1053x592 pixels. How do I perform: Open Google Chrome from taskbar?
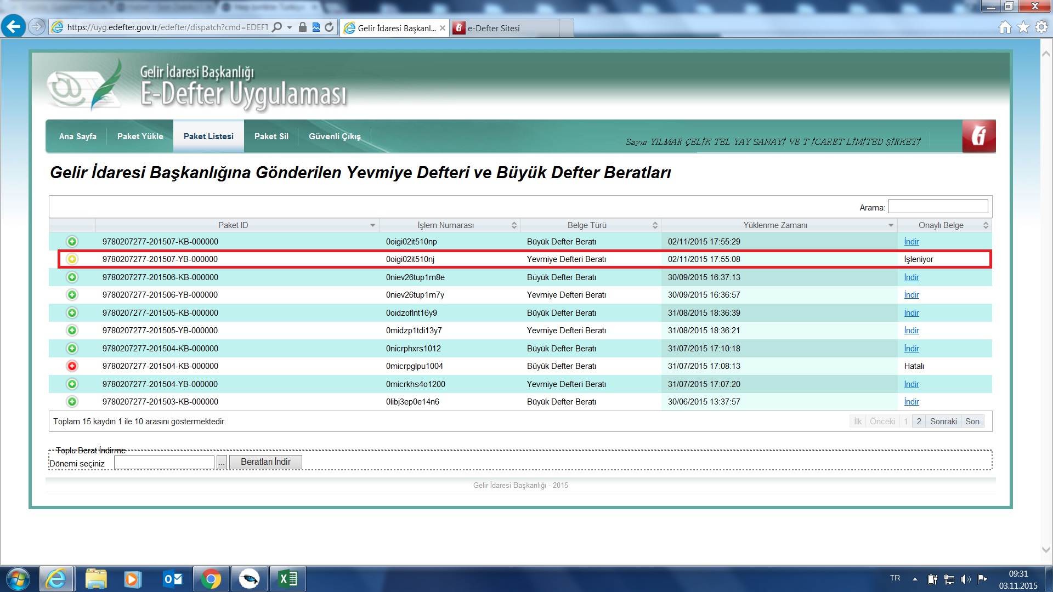click(211, 579)
